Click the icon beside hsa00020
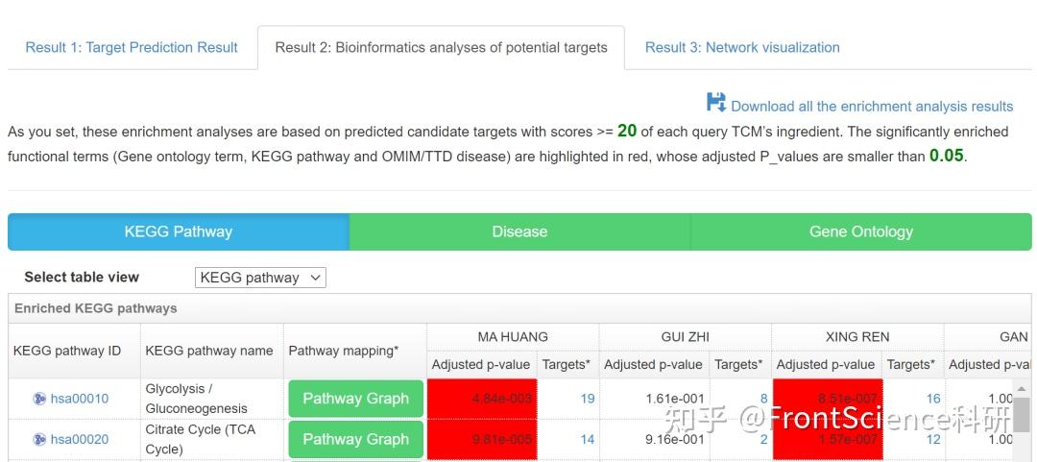1037x462 pixels. tap(39, 439)
